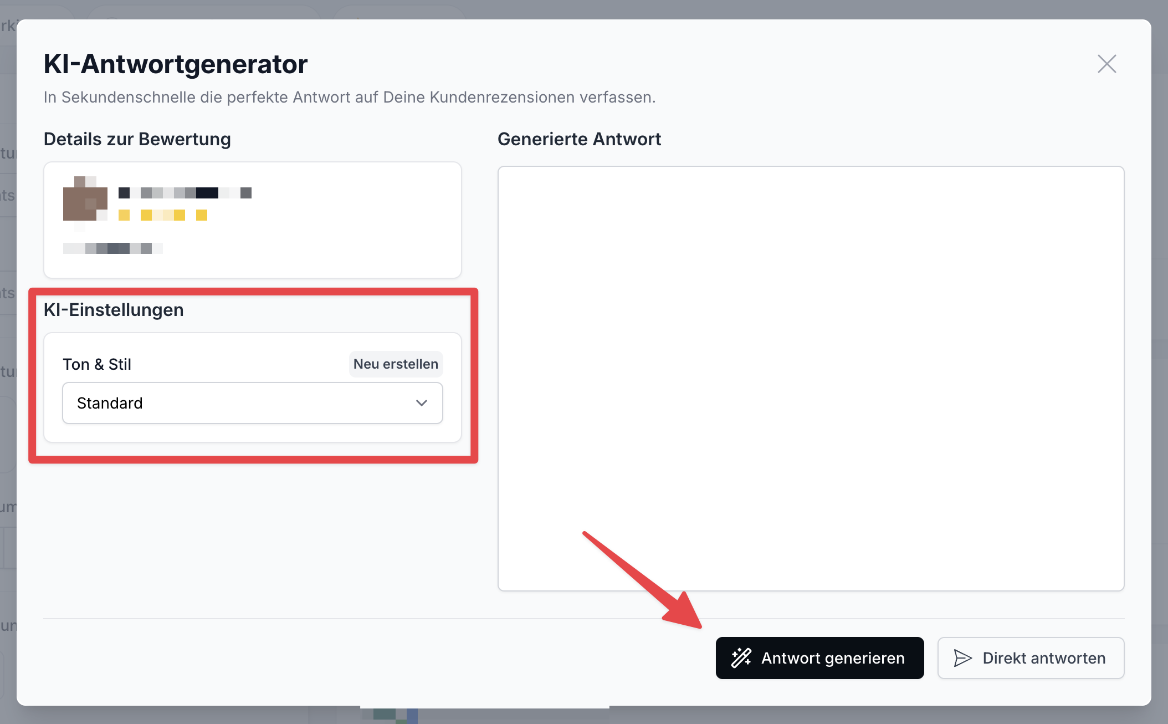Viewport: 1168px width, 724px height.
Task: Close the KI-Antwortgenerator dialog with the X
Action: pos(1106,64)
